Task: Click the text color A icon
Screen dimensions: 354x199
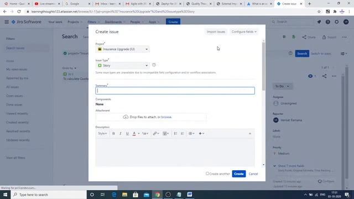Action: [x=134, y=134]
